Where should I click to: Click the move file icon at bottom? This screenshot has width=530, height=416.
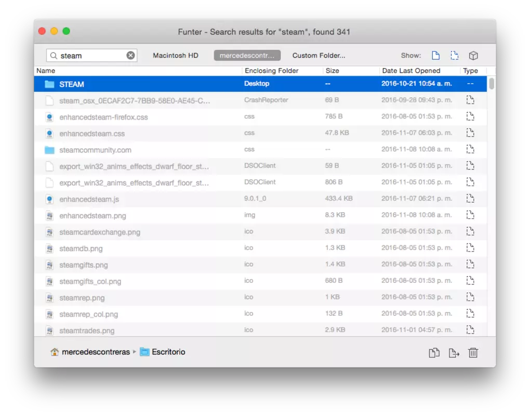(x=454, y=353)
